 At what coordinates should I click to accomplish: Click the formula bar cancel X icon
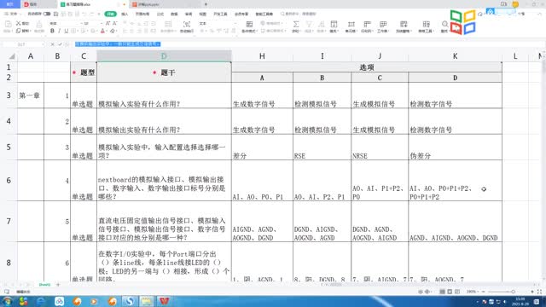pos(52,44)
